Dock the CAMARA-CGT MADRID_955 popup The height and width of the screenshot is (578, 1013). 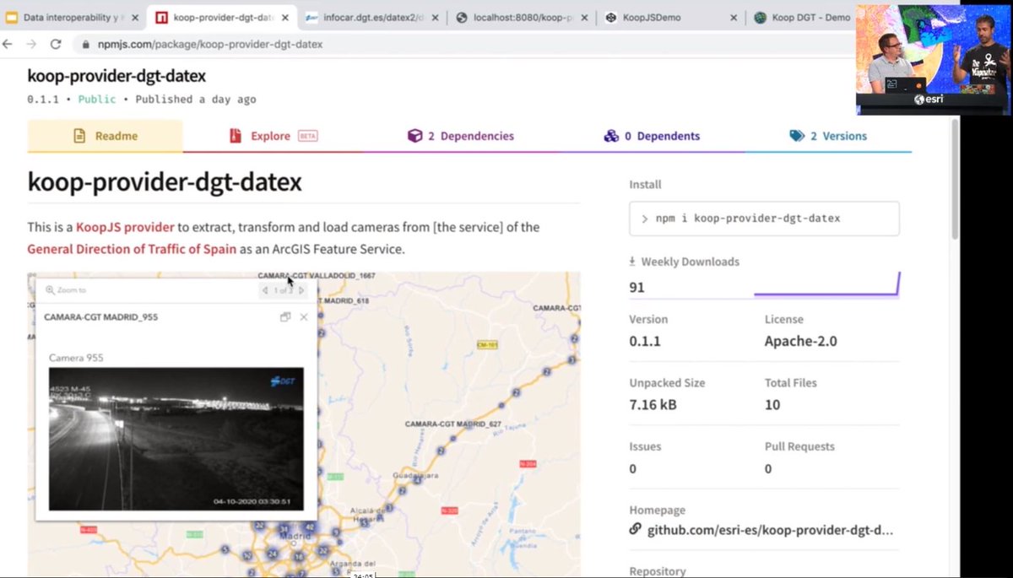pyautogui.click(x=285, y=317)
